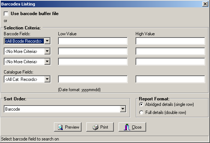Select Full details (double row) option

141,112
